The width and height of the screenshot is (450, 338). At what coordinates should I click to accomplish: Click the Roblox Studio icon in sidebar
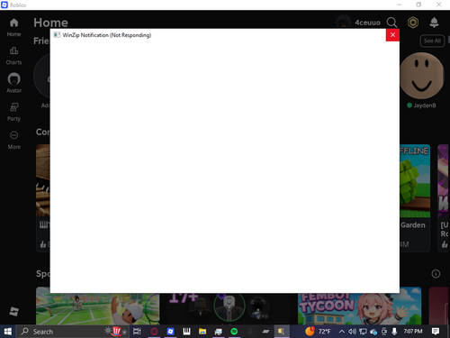(13, 311)
